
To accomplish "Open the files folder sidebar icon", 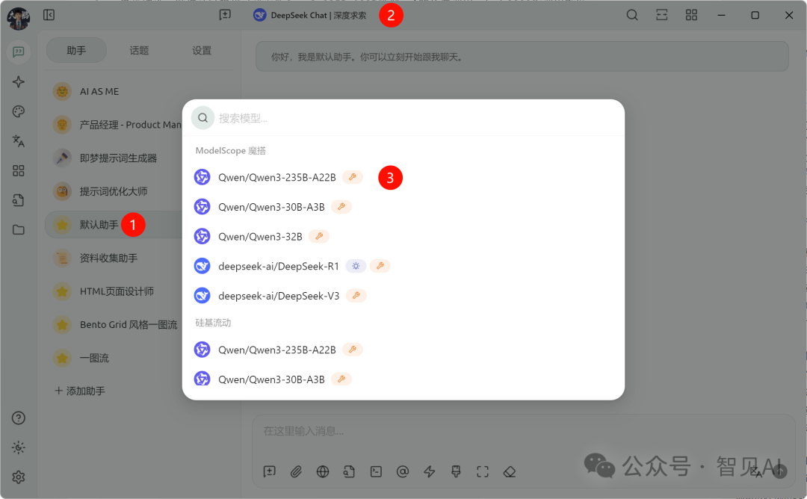I will [x=19, y=230].
